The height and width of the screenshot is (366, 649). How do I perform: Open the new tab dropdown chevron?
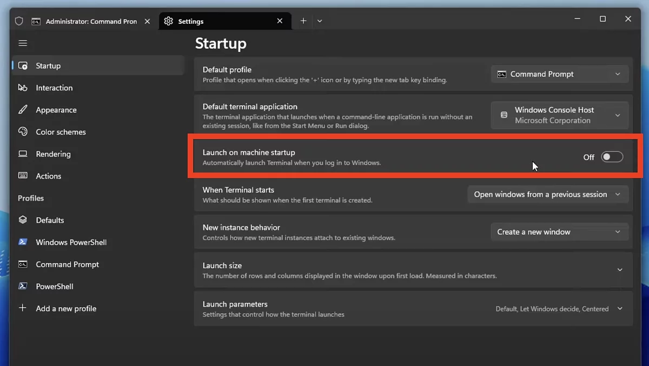(x=320, y=21)
